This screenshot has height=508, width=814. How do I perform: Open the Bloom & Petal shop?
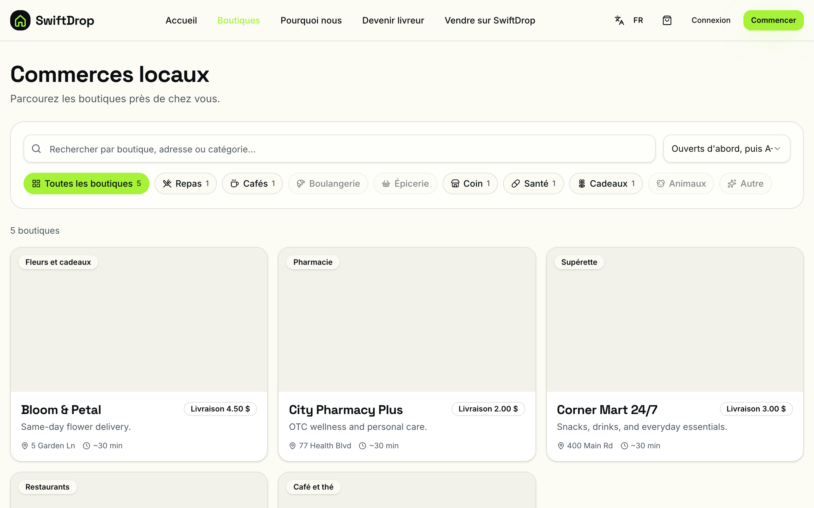point(61,410)
